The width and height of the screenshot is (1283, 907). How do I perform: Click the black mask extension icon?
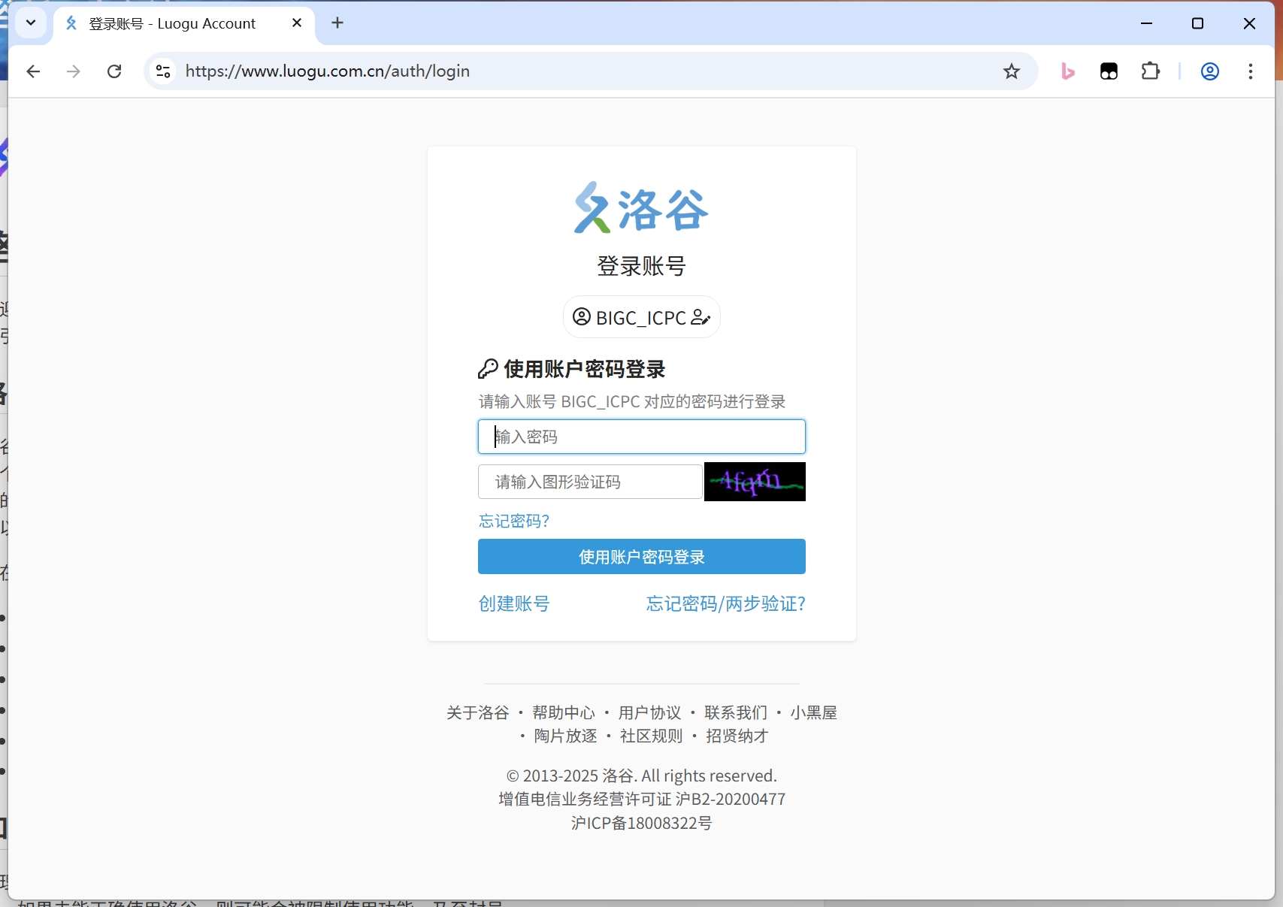[1109, 71]
